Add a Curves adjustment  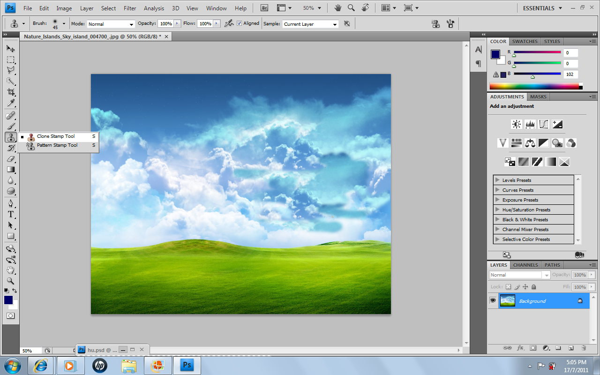[544, 124]
